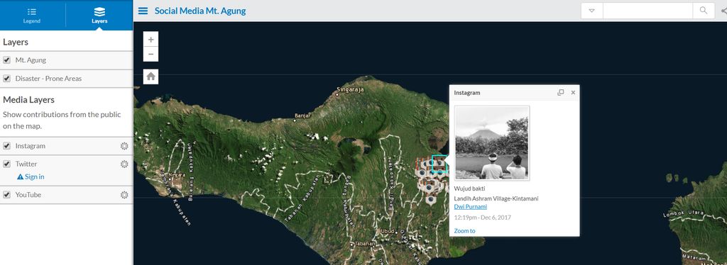Close the Instagram popup
The image size is (727, 265).
[573, 93]
